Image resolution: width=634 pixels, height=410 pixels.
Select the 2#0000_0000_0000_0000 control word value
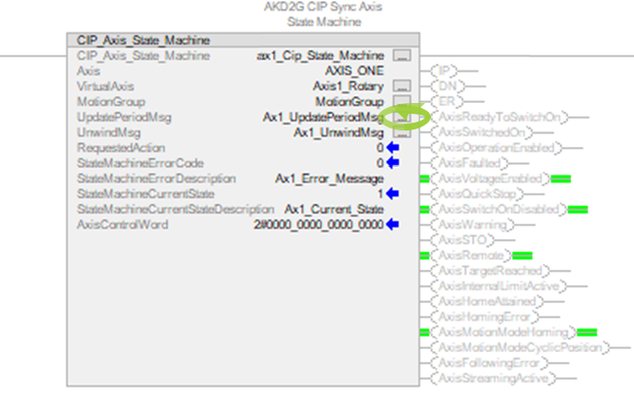pyautogui.click(x=319, y=225)
